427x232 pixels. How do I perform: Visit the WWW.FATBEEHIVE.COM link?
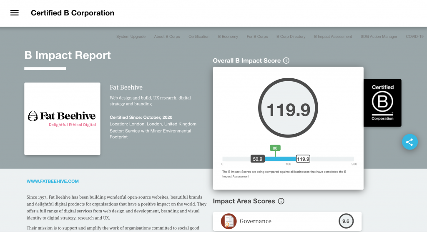pyautogui.click(x=53, y=181)
